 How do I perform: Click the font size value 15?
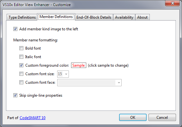tap(60, 74)
